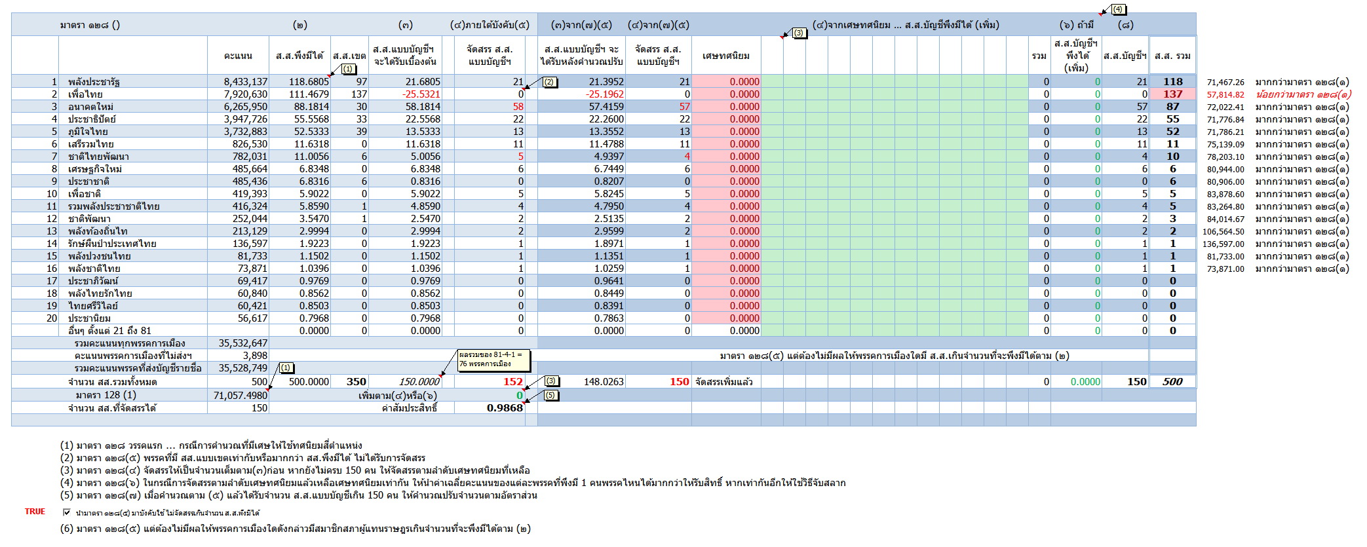The image size is (1367, 547).
Task: Click the (1) comment box under ส.ส.เขต header
Action: tap(348, 69)
